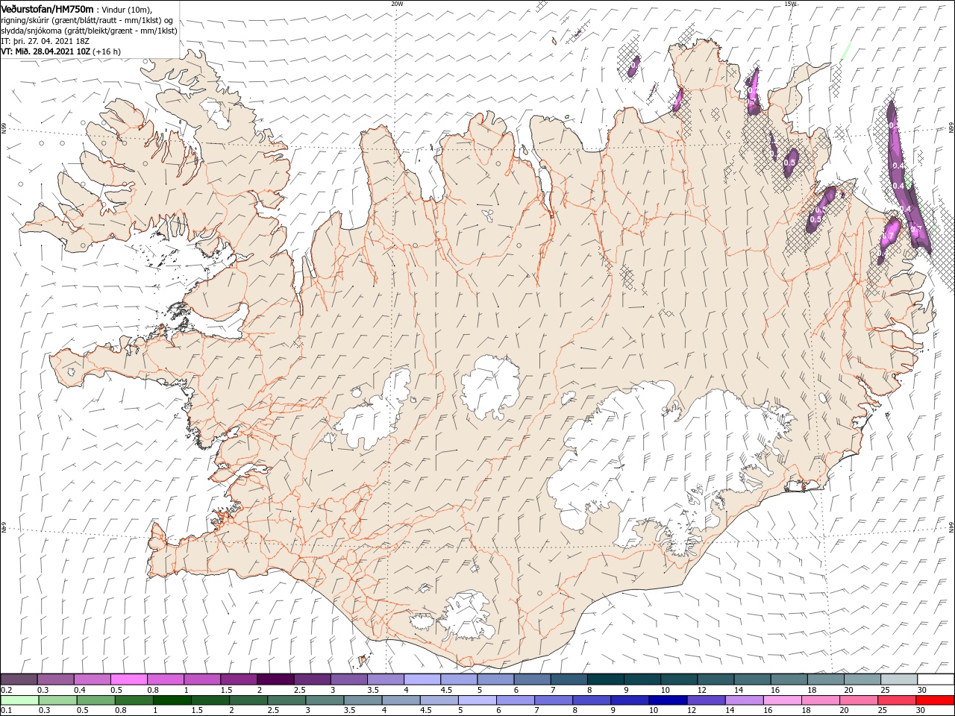Screen dimensions: 955x716
Task: Pick the upper legend swatch starting at 3.5
Action: [385, 679]
